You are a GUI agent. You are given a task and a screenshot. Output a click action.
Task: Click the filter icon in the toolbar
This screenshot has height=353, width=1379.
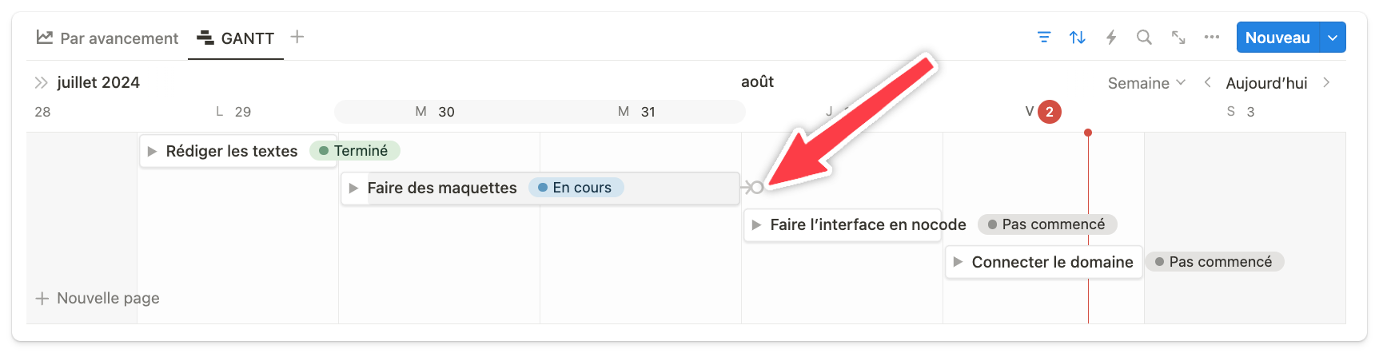[x=1044, y=38]
